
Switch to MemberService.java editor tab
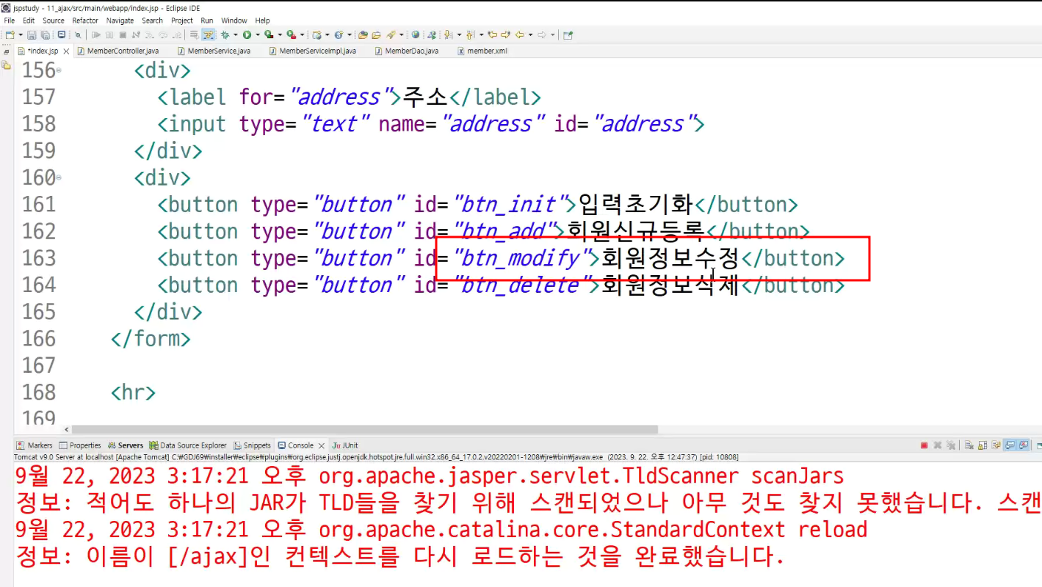(x=214, y=51)
